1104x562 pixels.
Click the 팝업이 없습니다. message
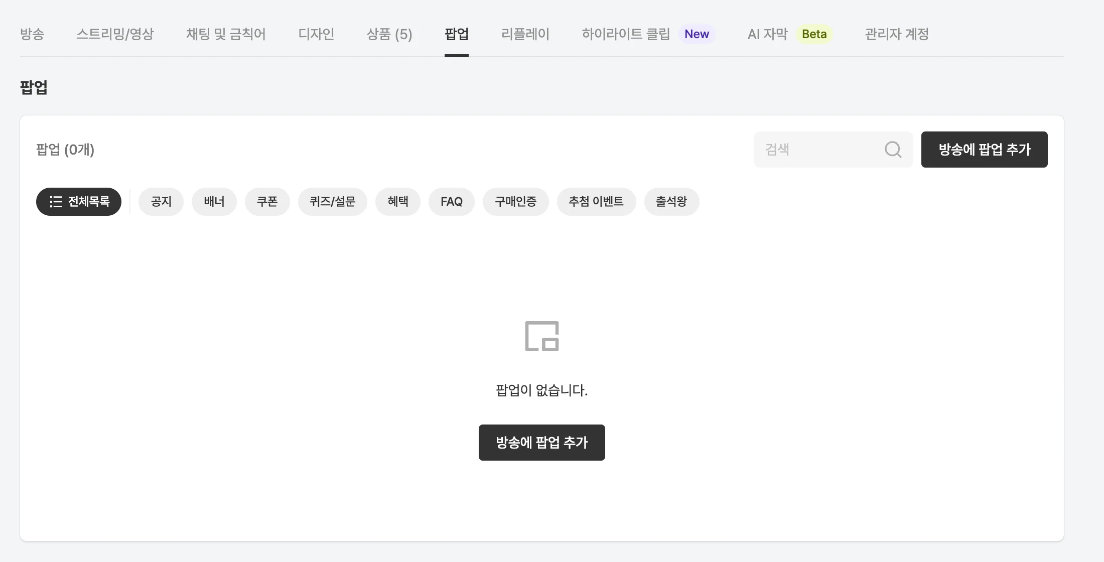(542, 390)
